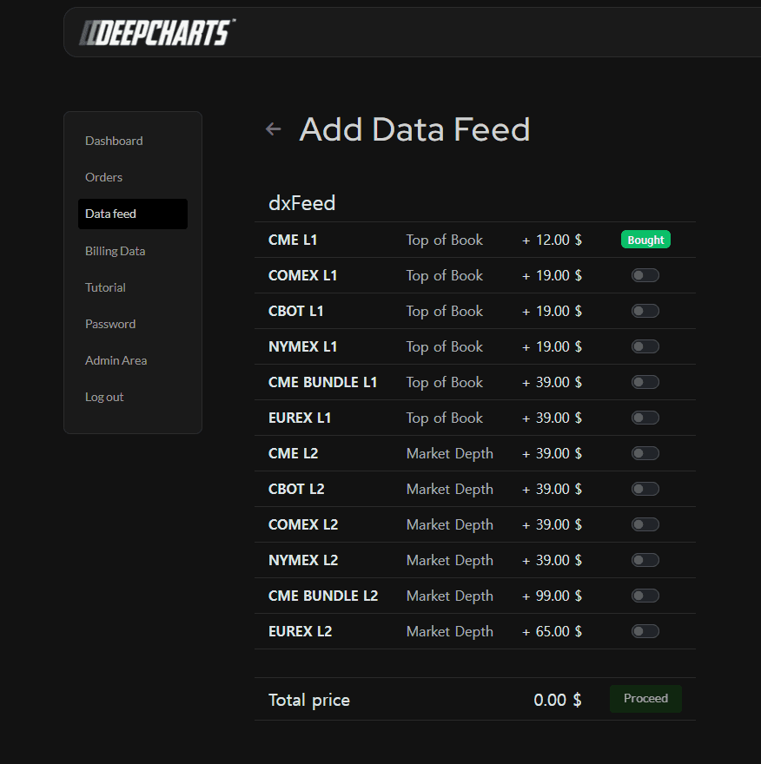Click the green Bought badge for CME L1
761x764 pixels.
(645, 240)
